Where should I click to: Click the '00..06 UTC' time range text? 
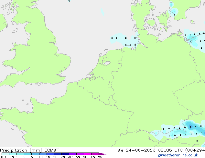pos(170,150)
